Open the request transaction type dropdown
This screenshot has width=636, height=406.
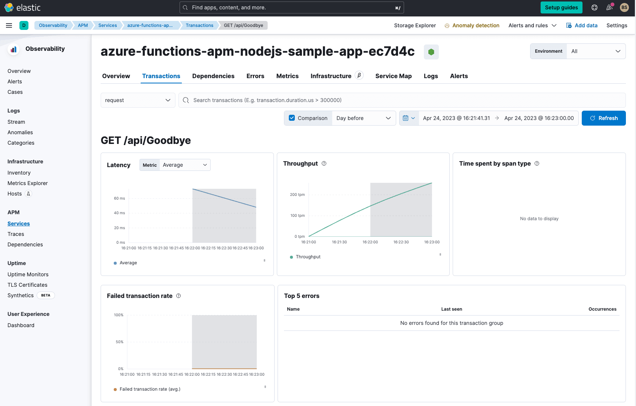coord(138,100)
